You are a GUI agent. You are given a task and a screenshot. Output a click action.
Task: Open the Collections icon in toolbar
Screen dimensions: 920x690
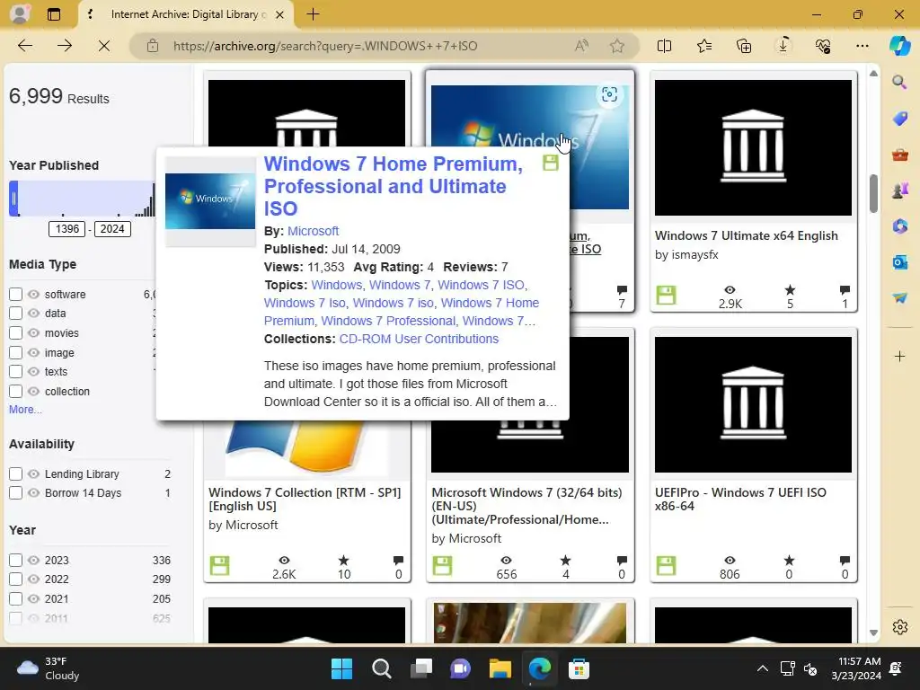point(743,46)
